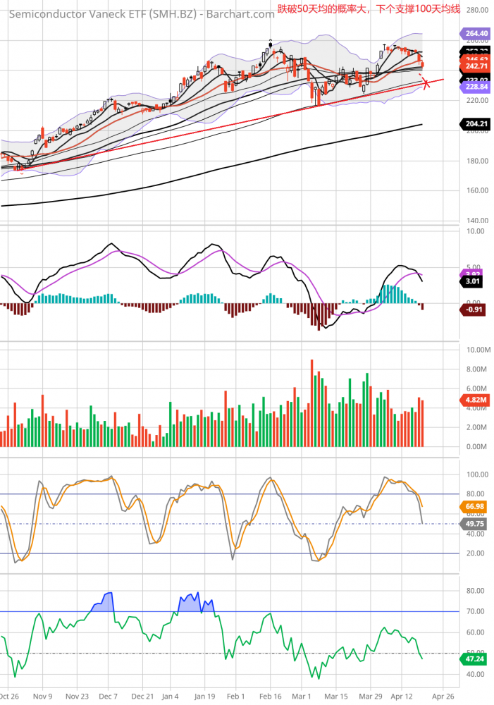Click the tallest red volume bar
This screenshot has width=494, height=705.
[x=311, y=403]
